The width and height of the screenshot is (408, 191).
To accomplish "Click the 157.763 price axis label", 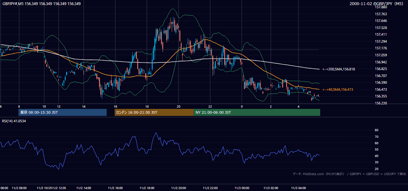I will point(381,14).
